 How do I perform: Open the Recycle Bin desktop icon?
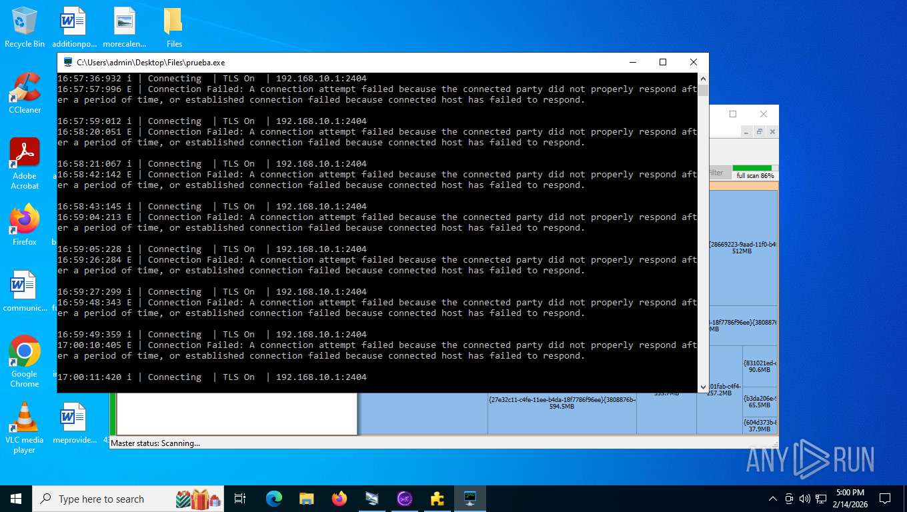pyautogui.click(x=25, y=27)
